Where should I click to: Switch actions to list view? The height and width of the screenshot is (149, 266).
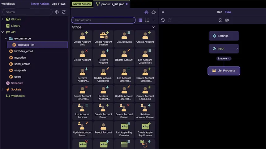coord(147,20)
